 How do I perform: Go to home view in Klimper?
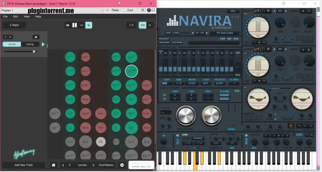[53, 165]
